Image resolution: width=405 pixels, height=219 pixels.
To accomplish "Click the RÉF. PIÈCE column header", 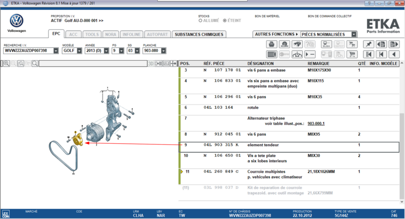I will click(214, 63).
